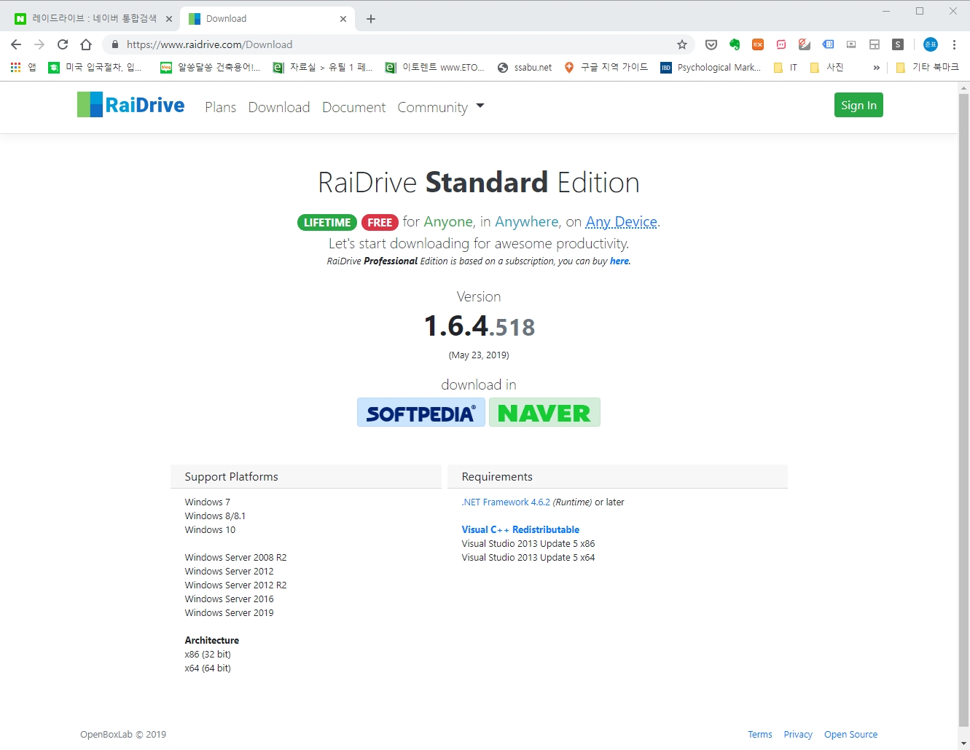Open the 사진 bookmark folder
Viewport: 970px width, 750px height.
[x=827, y=67]
